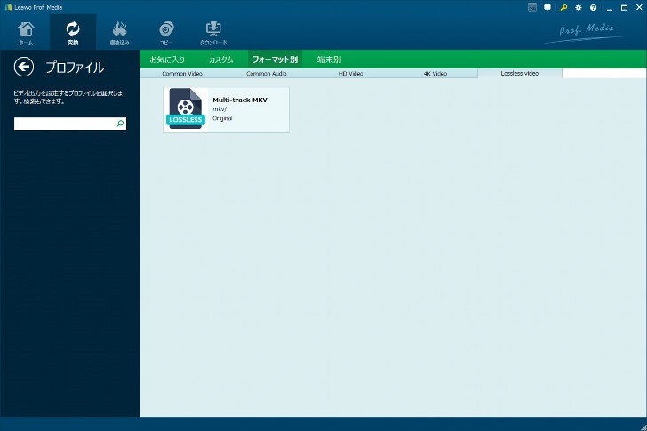Open the Common Audio sub-tab
Viewport: 647px width, 431px height.
coord(267,74)
